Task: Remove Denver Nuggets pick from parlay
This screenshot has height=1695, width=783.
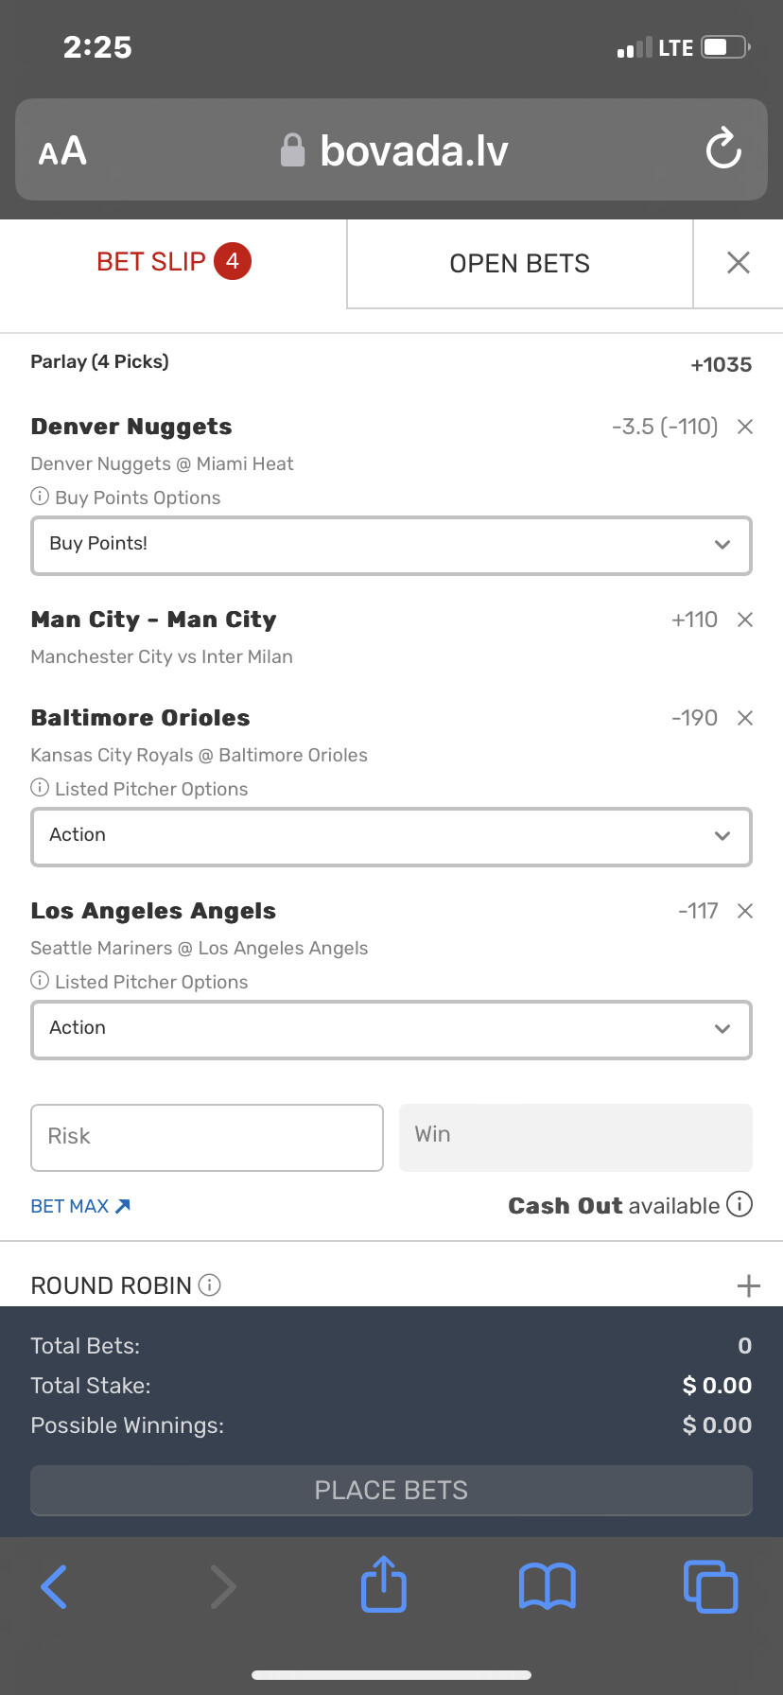Action: click(745, 427)
